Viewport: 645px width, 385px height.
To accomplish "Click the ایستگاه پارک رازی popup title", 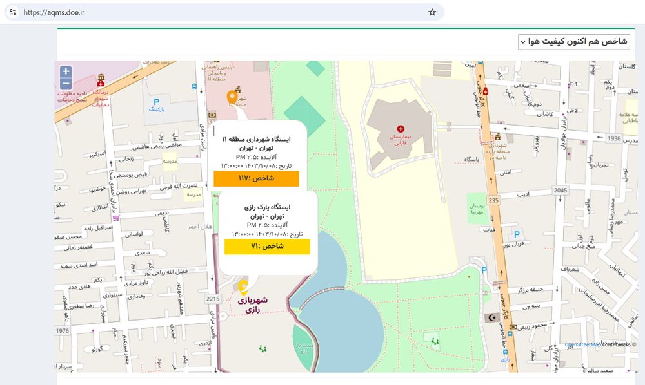I will point(267,207).
